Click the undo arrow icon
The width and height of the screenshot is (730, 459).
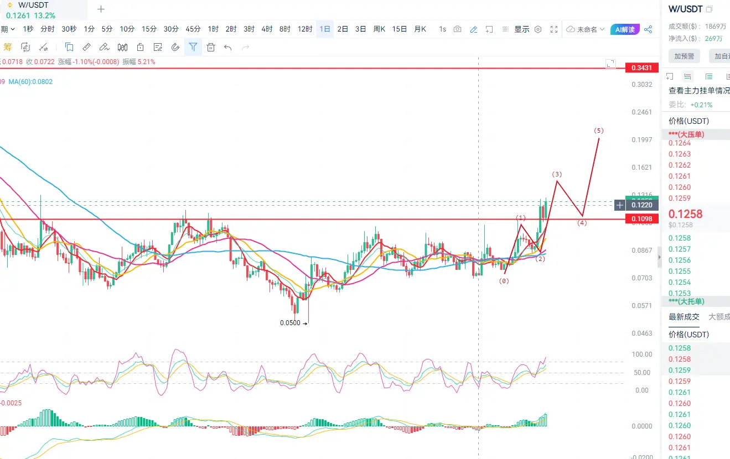click(228, 48)
